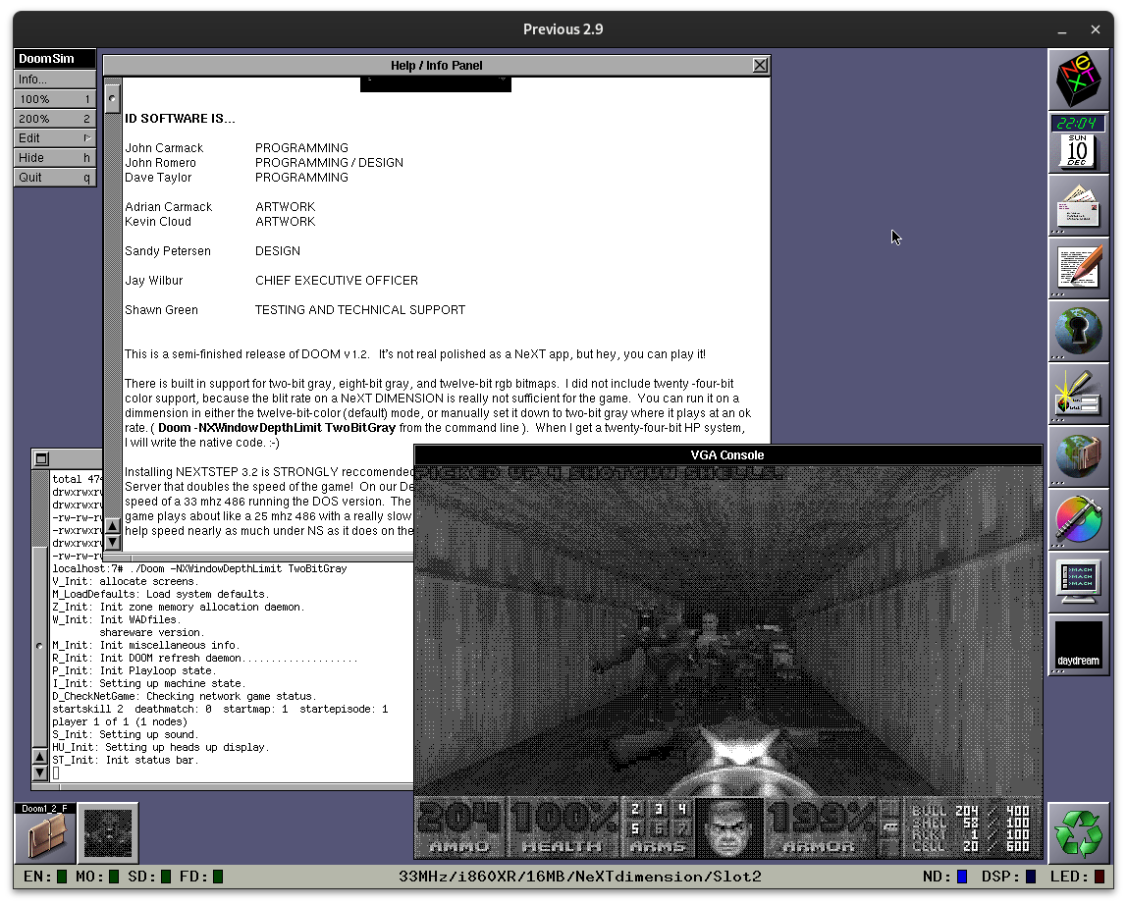
Task: Click the Doom1_2_F folder icon
Action: click(45, 833)
